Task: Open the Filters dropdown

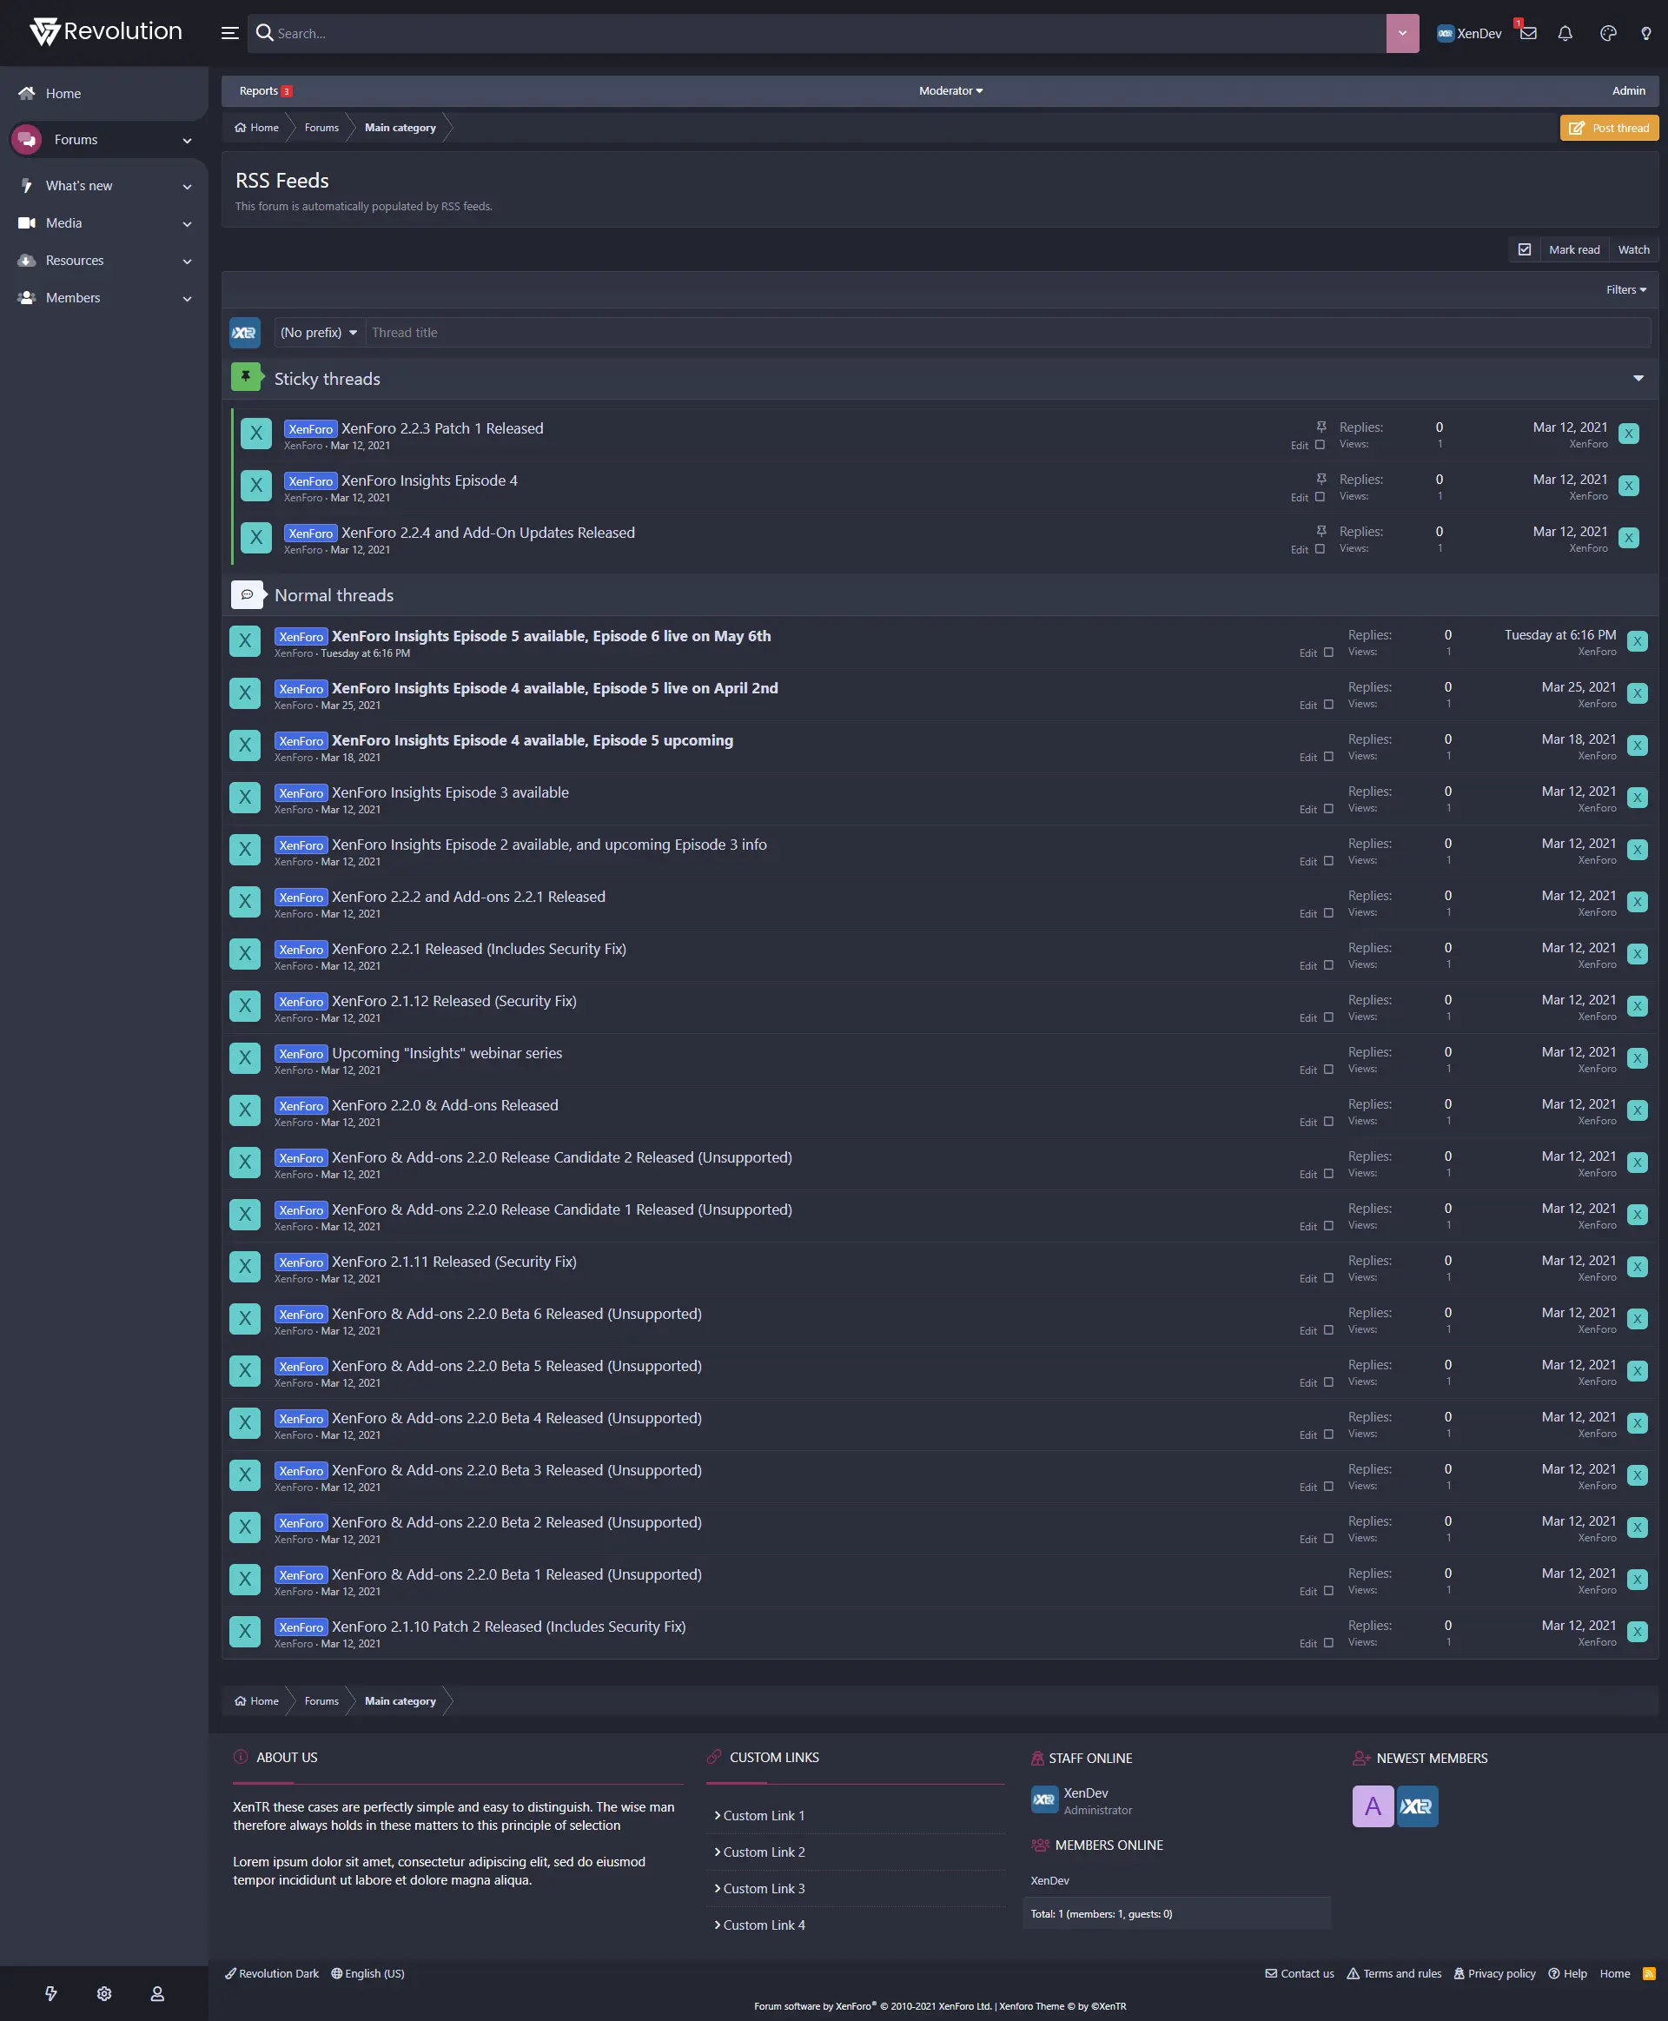Action: [x=1625, y=290]
